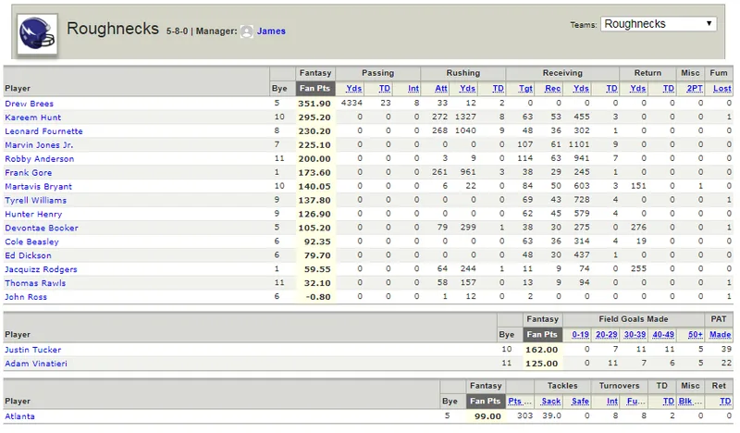This screenshot has height=433, width=740.
Task: Click the manager avatar icon beside James
Action: tap(246, 31)
